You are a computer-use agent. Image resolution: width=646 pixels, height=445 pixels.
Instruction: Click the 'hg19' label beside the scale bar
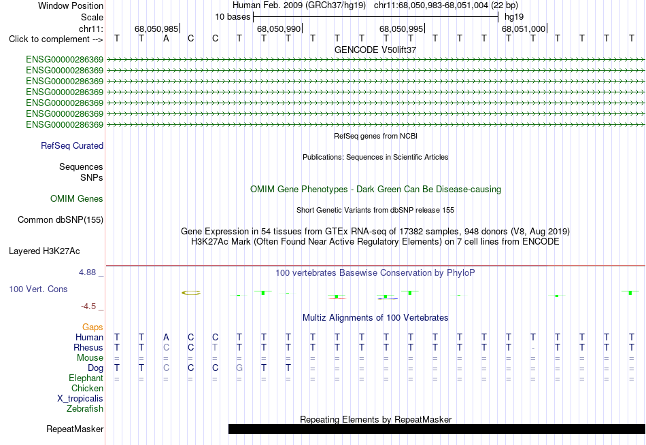pyautogui.click(x=514, y=17)
